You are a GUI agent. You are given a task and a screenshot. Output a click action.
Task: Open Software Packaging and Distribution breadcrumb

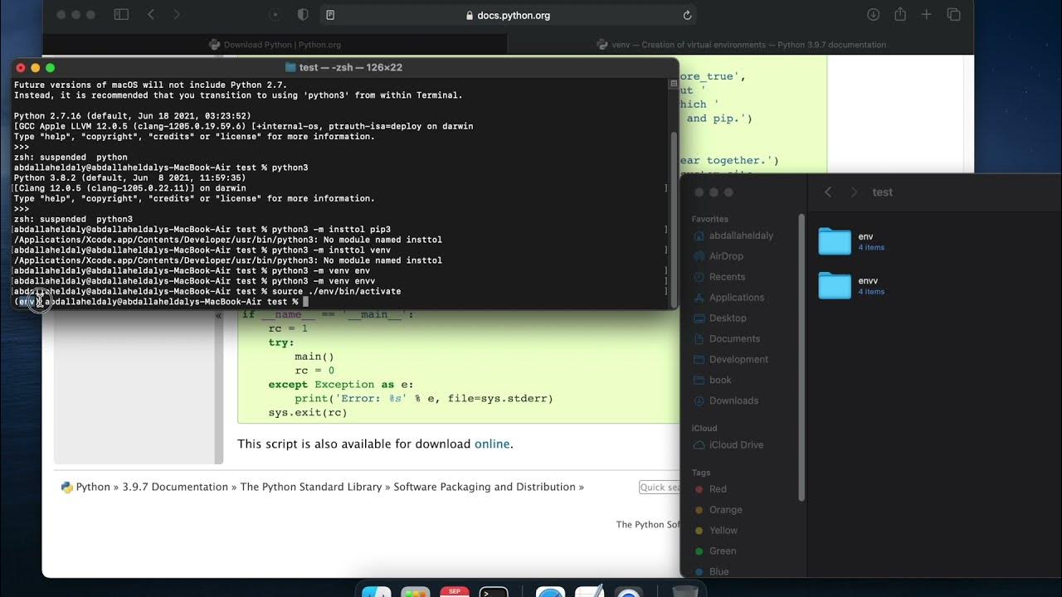[485, 487]
